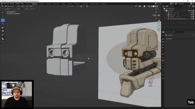Open the Edit menu

[x=8, y=4]
